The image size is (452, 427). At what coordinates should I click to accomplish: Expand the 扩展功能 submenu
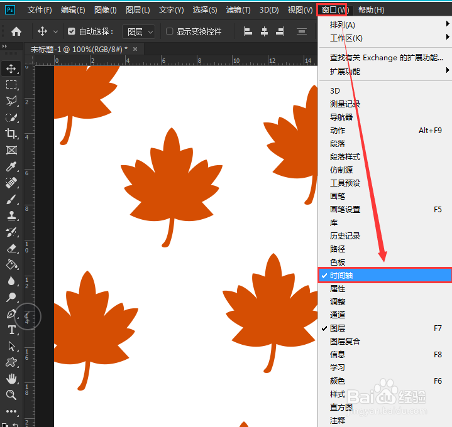pyautogui.click(x=385, y=71)
